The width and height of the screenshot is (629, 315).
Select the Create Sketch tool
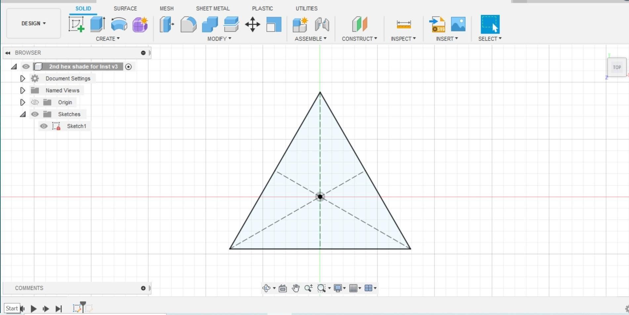(x=76, y=24)
